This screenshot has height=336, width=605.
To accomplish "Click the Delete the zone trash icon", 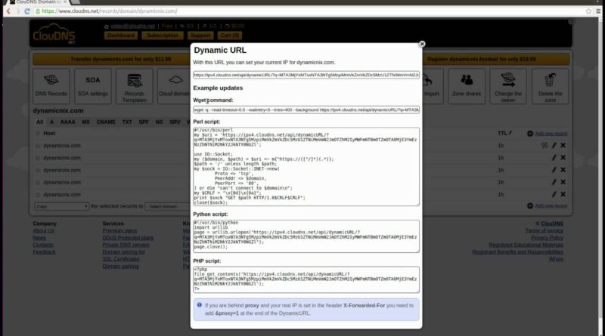I will (550, 80).
